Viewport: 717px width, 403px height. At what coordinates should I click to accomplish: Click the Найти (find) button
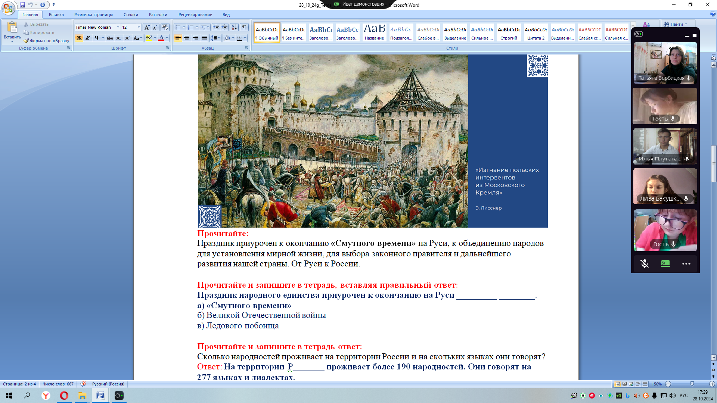pyautogui.click(x=675, y=24)
